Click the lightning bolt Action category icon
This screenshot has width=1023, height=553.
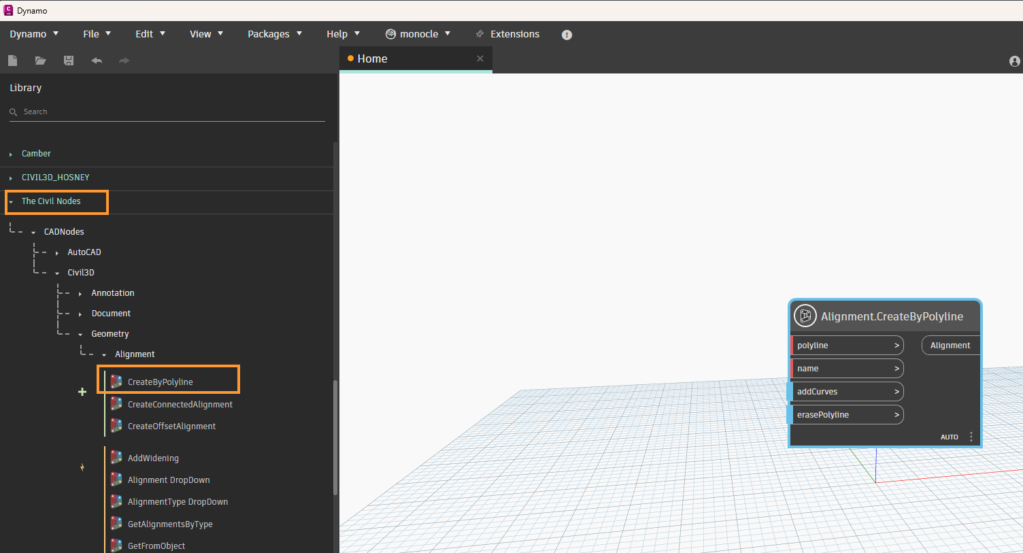82,467
